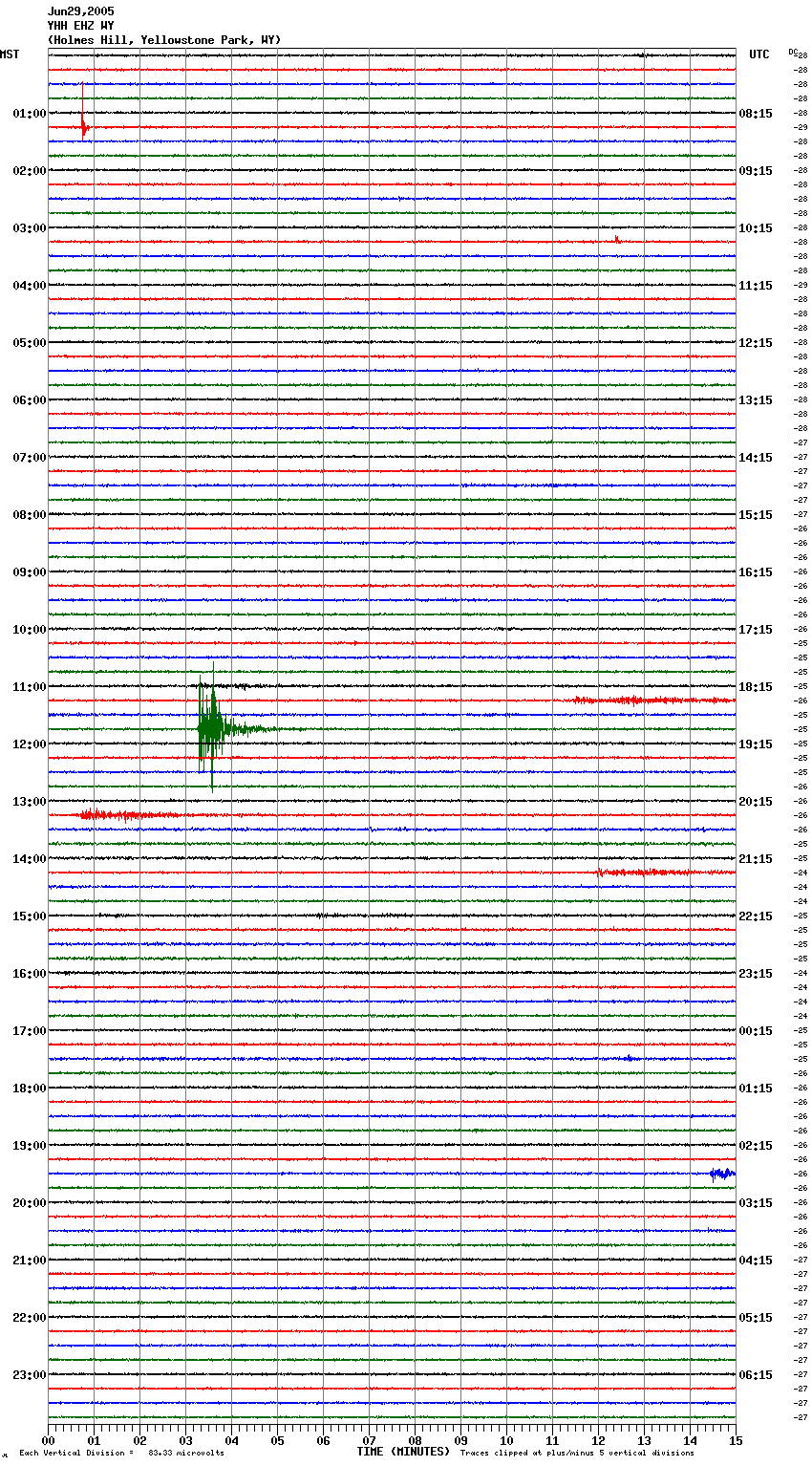Screen dimensions: 812x1466
Task: Click the 02:15 UTC time label
Action: click(756, 1146)
